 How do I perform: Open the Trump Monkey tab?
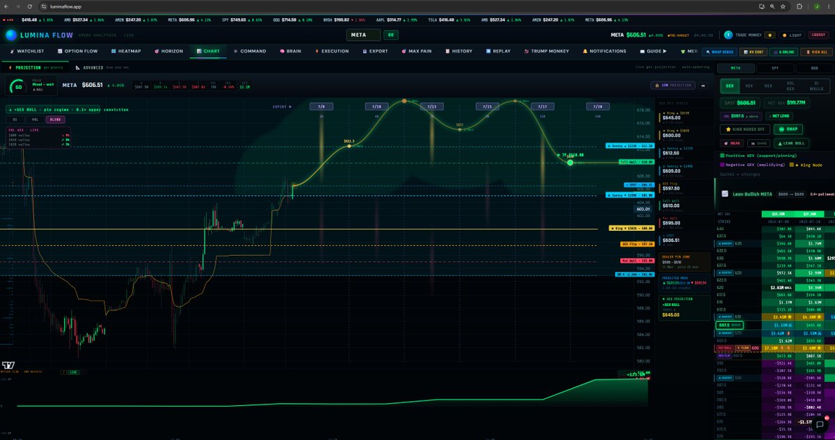546,51
